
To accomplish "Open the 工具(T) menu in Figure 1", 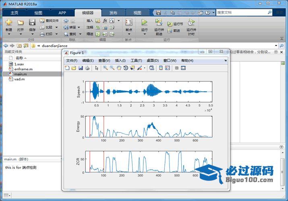I will tap(136, 61).
